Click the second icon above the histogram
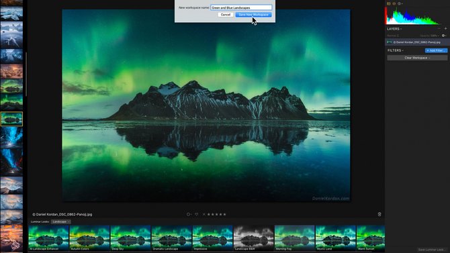Image resolution: width=450 pixels, height=253 pixels. (x=394, y=4)
